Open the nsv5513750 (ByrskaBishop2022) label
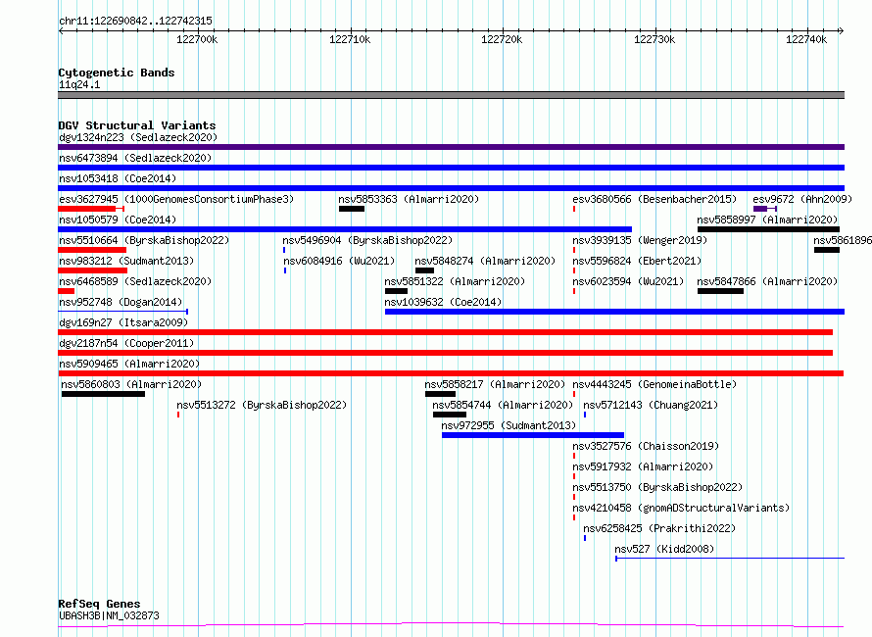 point(657,487)
